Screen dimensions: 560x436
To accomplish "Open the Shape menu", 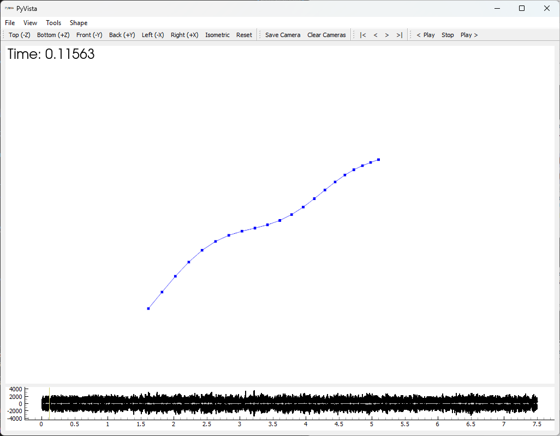I will [x=78, y=22].
